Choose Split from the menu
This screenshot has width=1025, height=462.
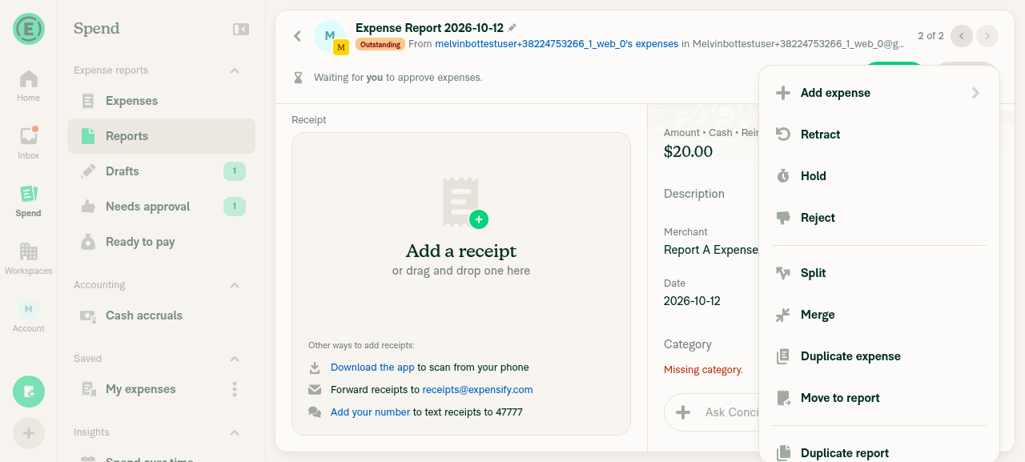click(879, 273)
